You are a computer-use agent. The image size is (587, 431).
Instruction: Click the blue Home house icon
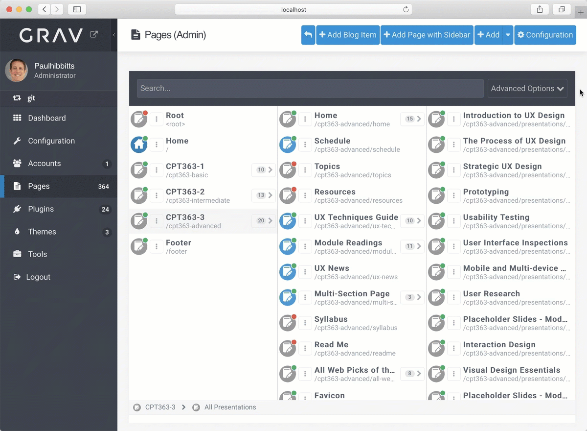139,145
